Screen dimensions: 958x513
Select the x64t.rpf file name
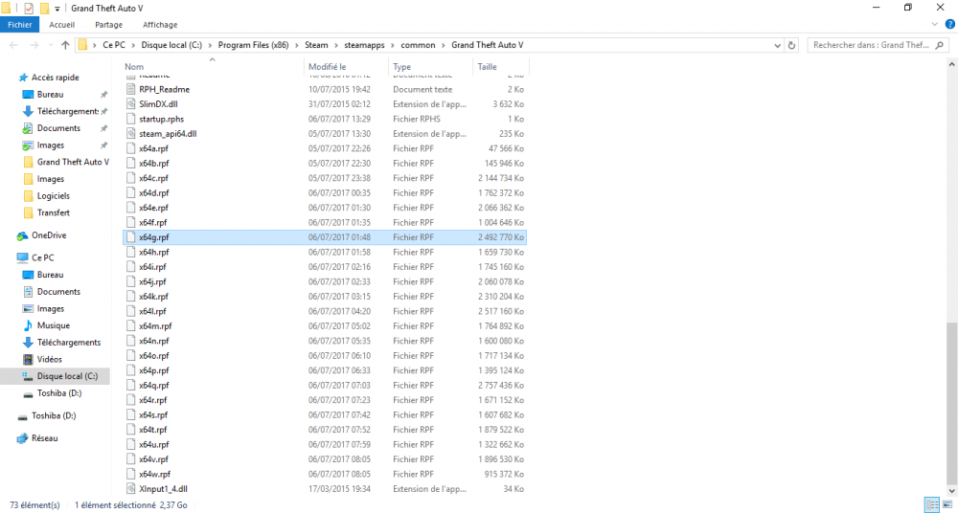[152, 430]
